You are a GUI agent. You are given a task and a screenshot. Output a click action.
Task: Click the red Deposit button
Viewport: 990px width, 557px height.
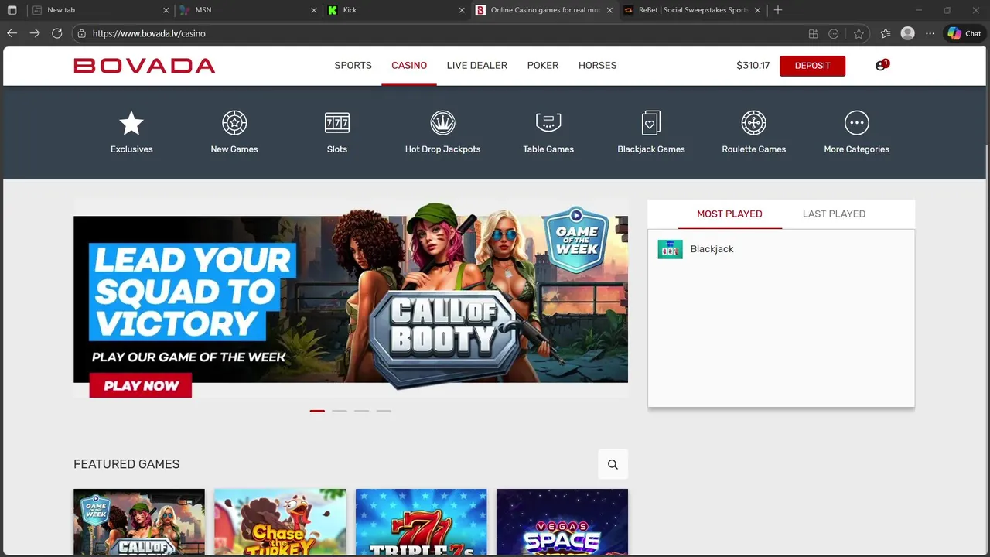812,66
